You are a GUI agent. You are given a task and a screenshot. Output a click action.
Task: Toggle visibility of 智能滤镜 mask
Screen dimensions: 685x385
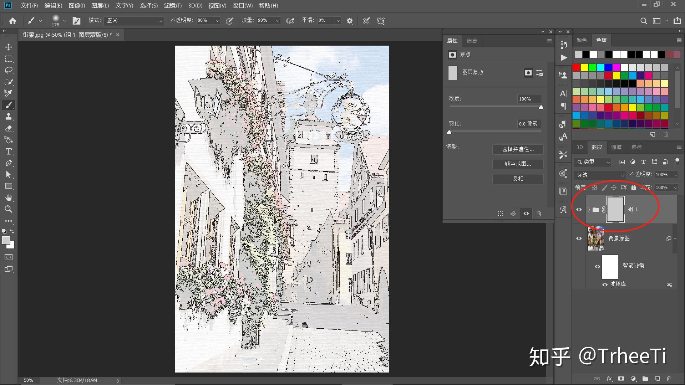(x=597, y=266)
